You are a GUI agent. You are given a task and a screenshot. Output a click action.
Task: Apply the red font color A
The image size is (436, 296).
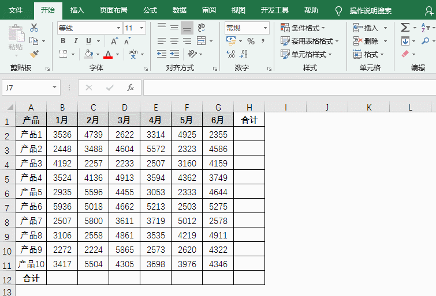point(108,54)
